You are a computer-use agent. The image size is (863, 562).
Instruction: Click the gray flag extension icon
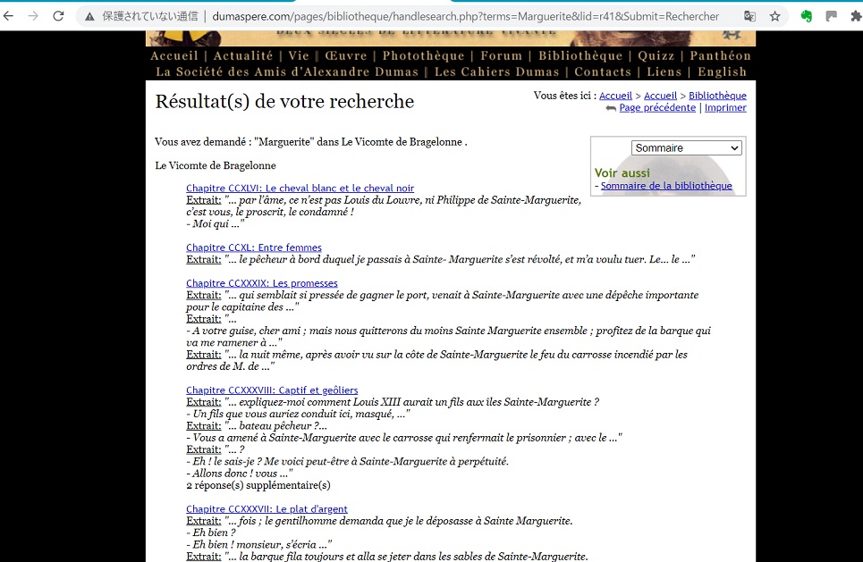(x=832, y=16)
